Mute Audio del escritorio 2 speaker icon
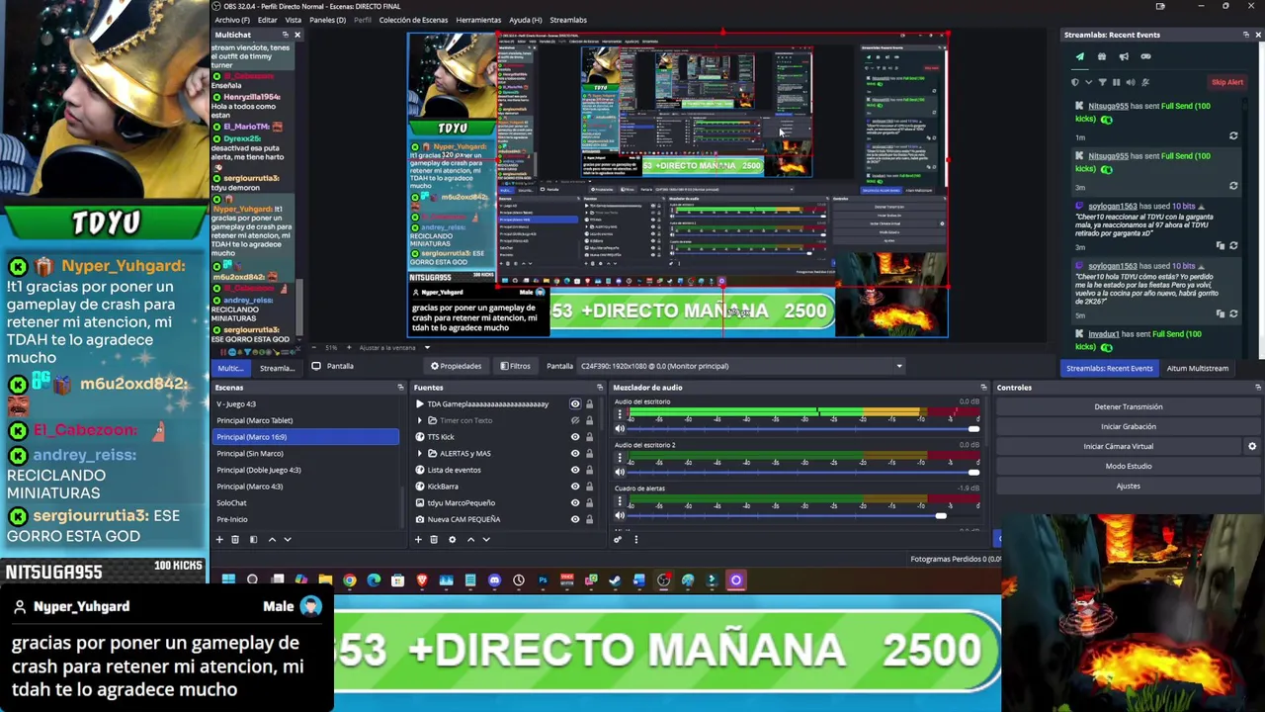 [x=620, y=473]
